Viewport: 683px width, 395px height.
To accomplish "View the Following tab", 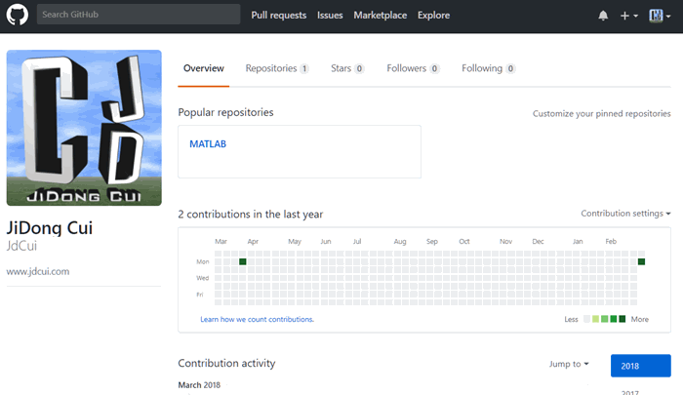I will tap(488, 68).
